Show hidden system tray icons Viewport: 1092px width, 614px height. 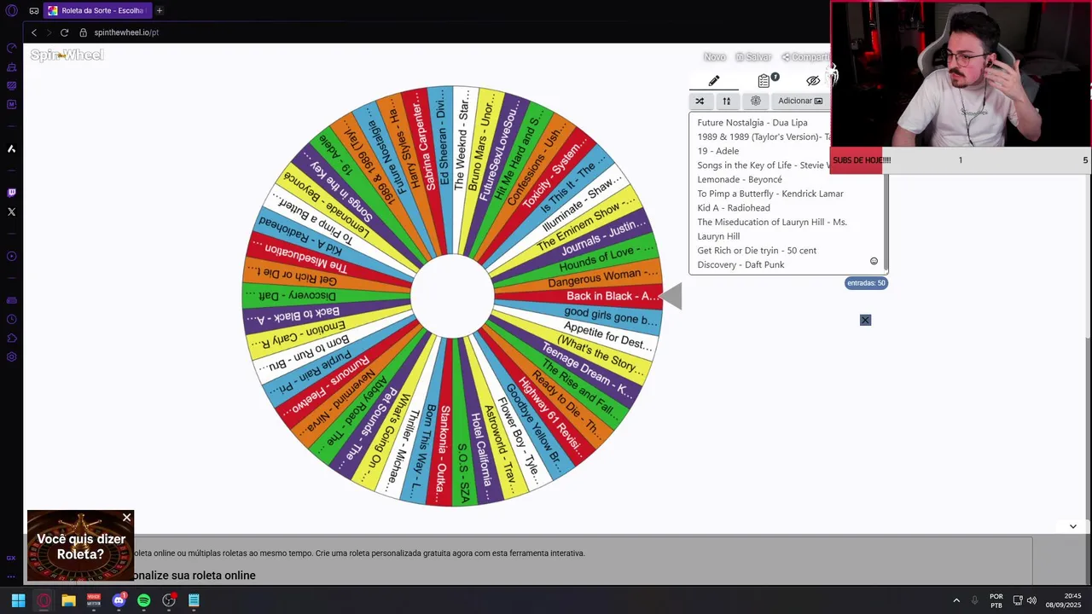956,600
